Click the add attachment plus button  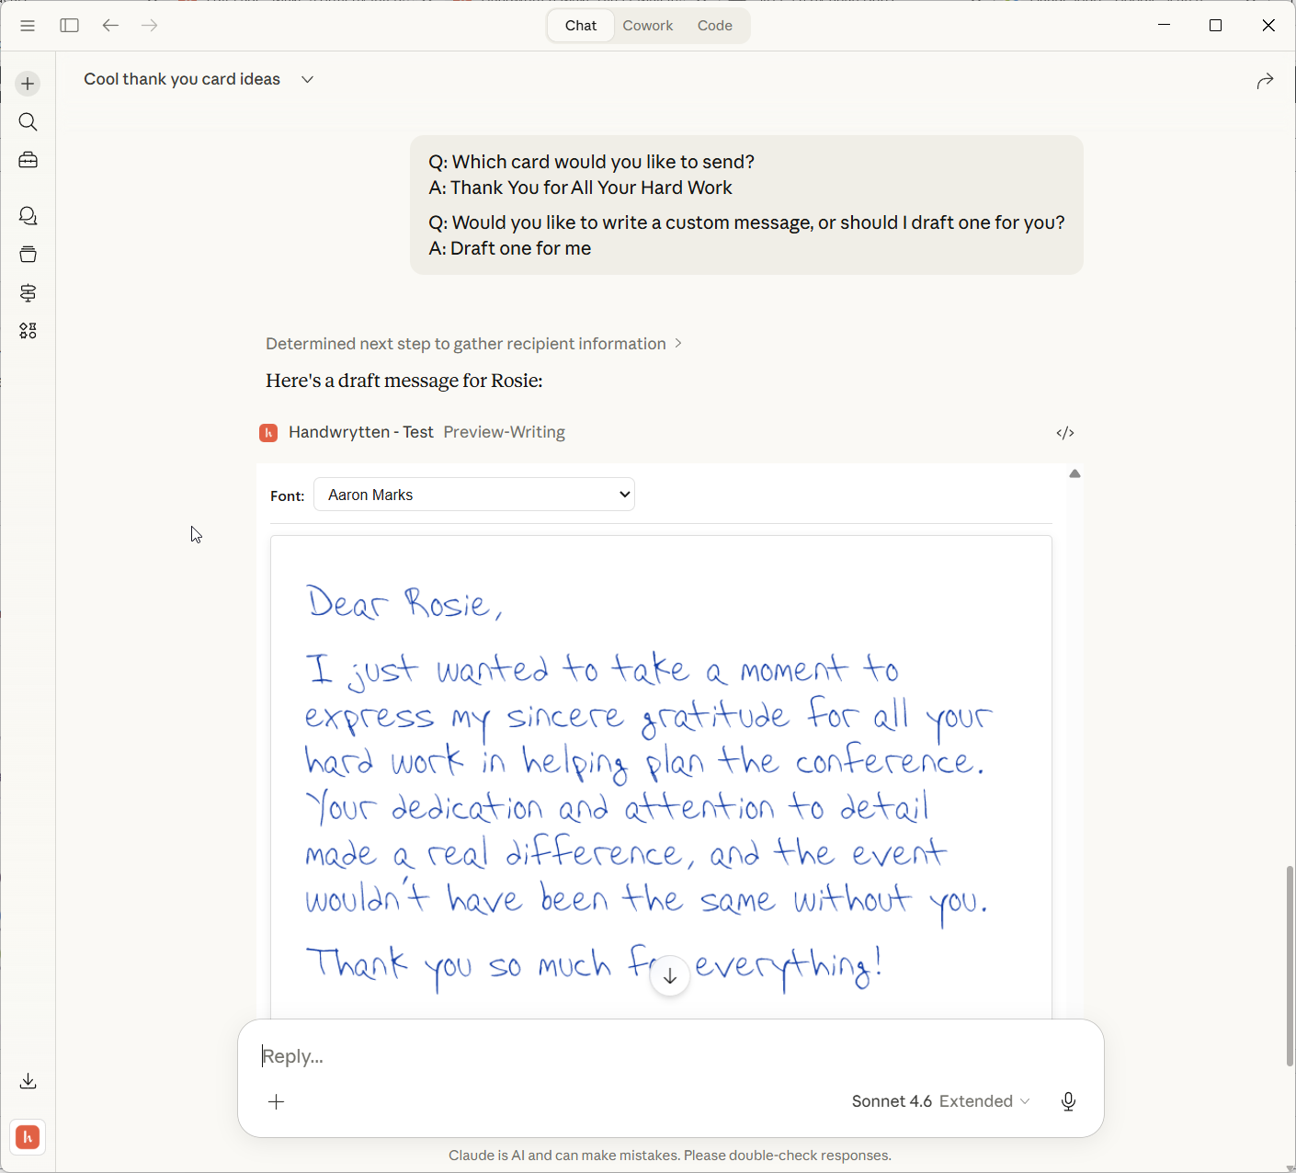(x=277, y=1101)
